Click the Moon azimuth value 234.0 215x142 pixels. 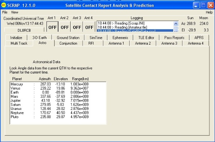pos(204,23)
